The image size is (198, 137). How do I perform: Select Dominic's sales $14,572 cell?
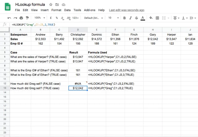[x=97, y=39]
